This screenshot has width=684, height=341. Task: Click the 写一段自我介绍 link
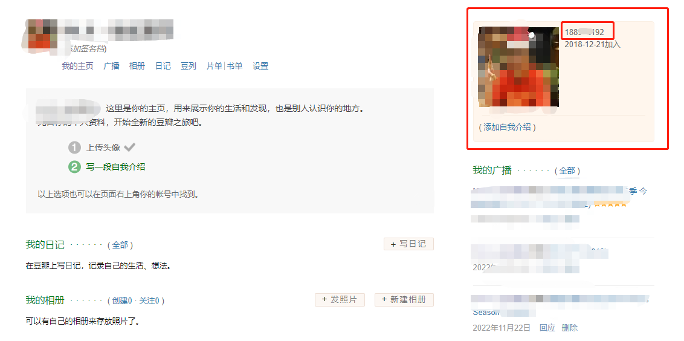(115, 167)
